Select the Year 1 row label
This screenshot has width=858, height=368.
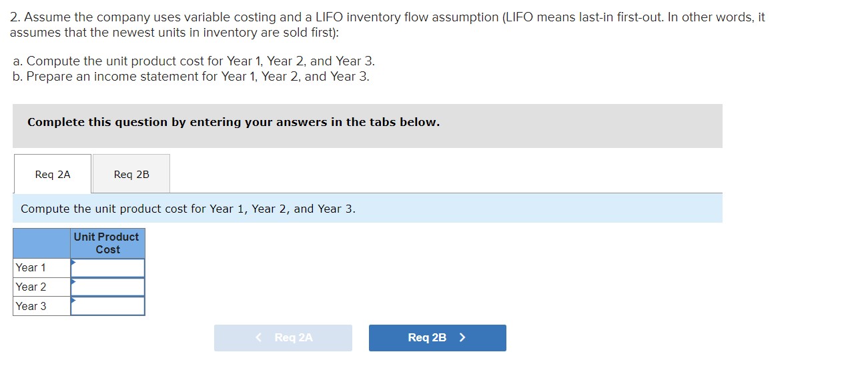coord(31,268)
